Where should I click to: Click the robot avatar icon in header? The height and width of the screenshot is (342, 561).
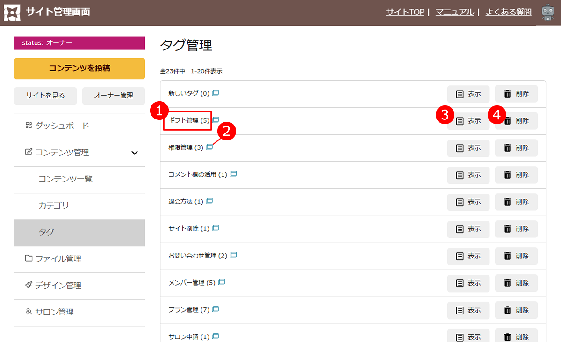click(x=547, y=13)
